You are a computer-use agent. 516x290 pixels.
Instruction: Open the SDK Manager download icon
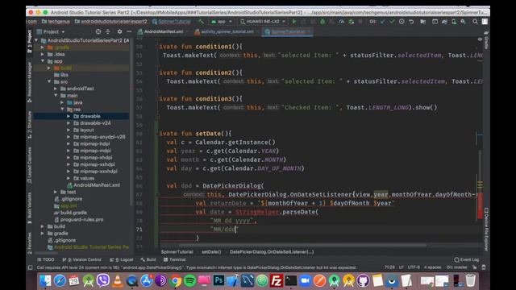pos(464,22)
